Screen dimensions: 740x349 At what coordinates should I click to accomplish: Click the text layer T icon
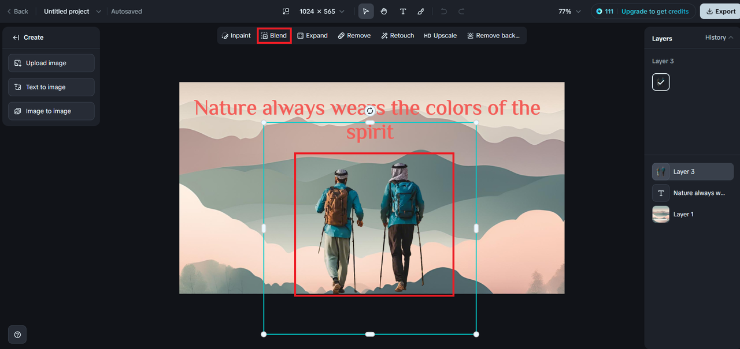coord(661,193)
